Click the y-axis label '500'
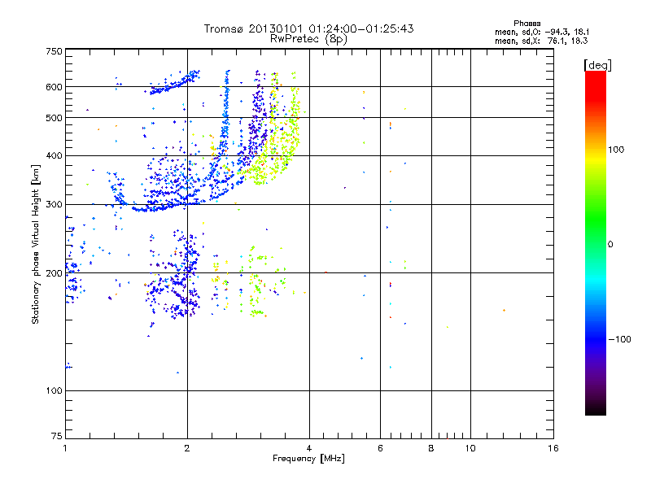 click(54, 118)
